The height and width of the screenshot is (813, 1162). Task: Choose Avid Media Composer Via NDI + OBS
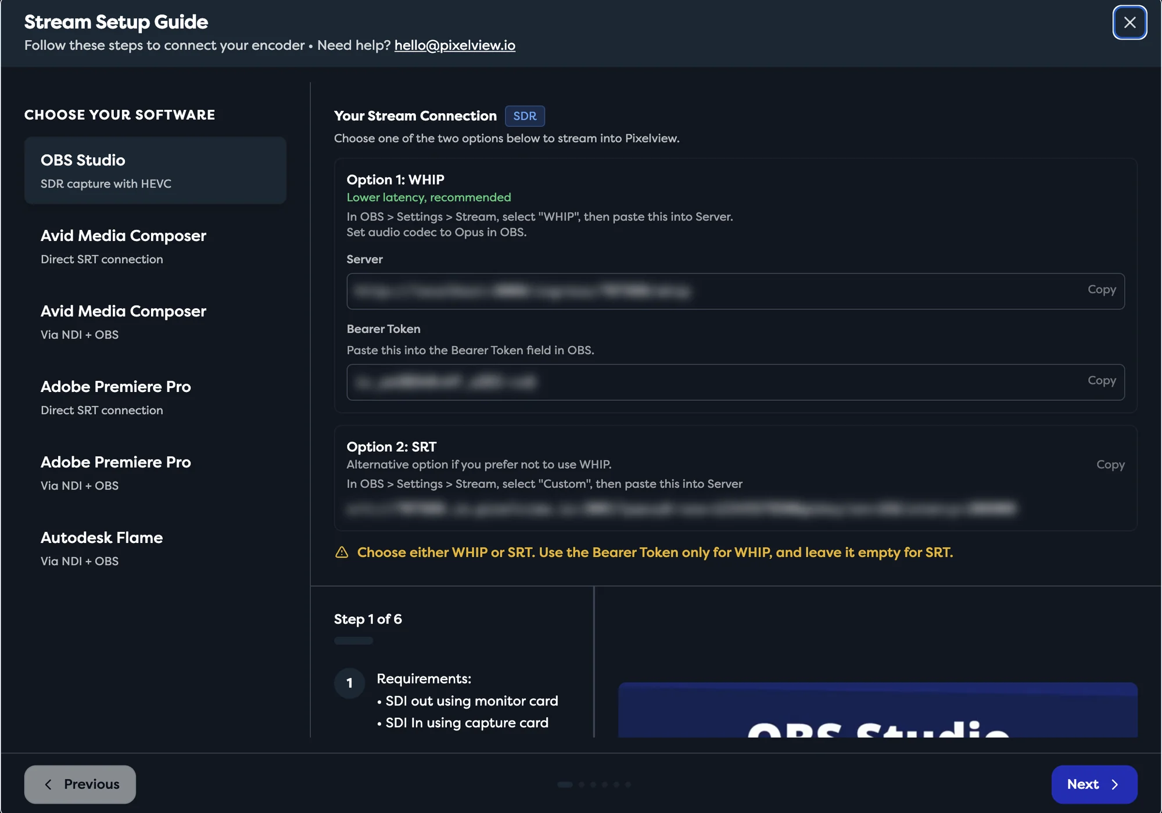click(x=155, y=322)
